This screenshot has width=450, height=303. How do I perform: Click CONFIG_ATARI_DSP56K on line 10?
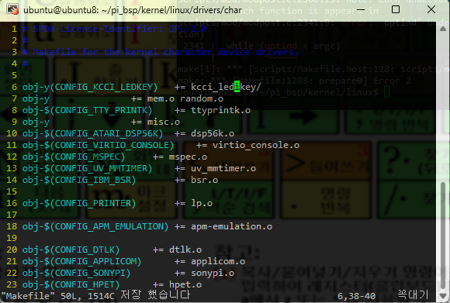[x=106, y=133]
